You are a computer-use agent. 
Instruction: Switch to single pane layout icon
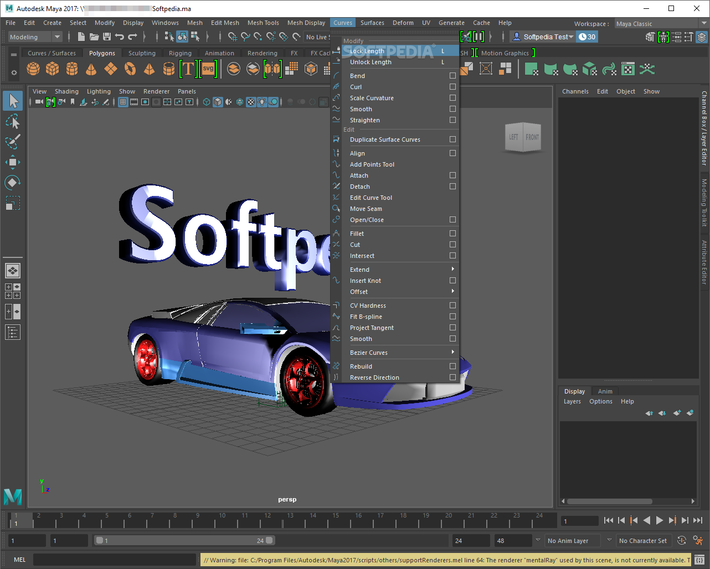tap(13, 271)
